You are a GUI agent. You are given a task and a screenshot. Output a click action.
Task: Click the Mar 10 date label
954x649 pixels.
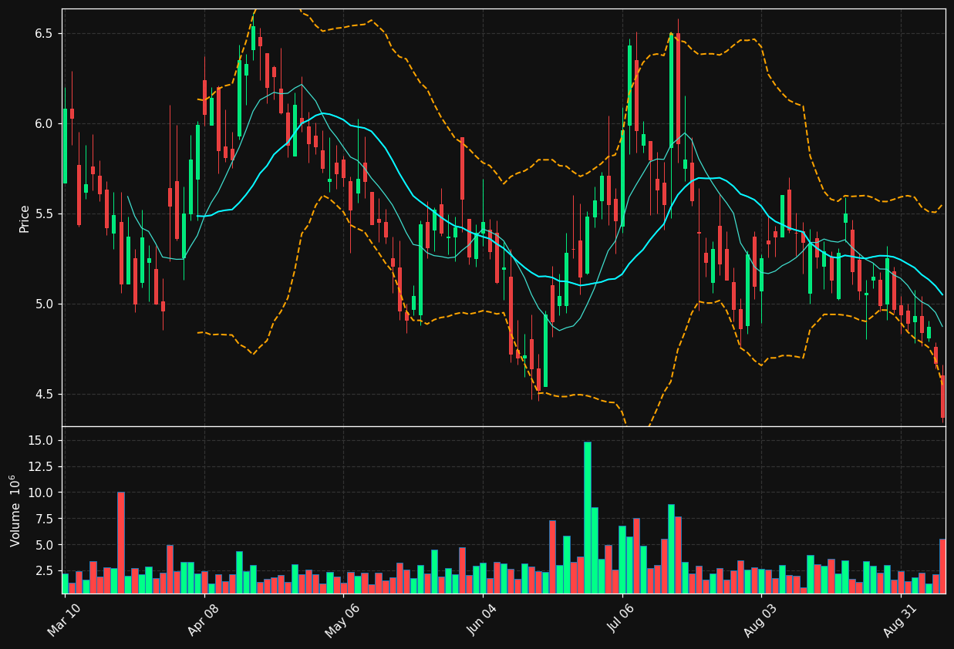click(65, 620)
